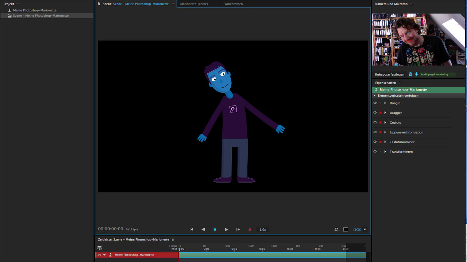Switch to the Willkommen tab
This screenshot has height=262, width=467.
coord(233,4)
